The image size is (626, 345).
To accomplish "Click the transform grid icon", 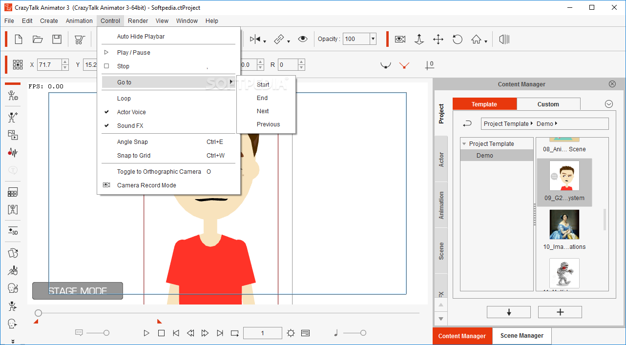I will coord(18,64).
